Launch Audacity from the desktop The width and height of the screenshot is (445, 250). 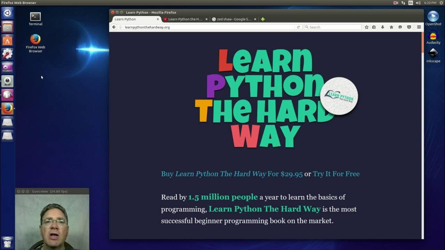point(433,37)
